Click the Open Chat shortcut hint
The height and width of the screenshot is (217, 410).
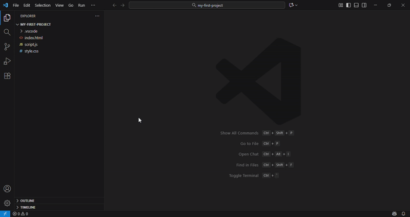pos(264,154)
